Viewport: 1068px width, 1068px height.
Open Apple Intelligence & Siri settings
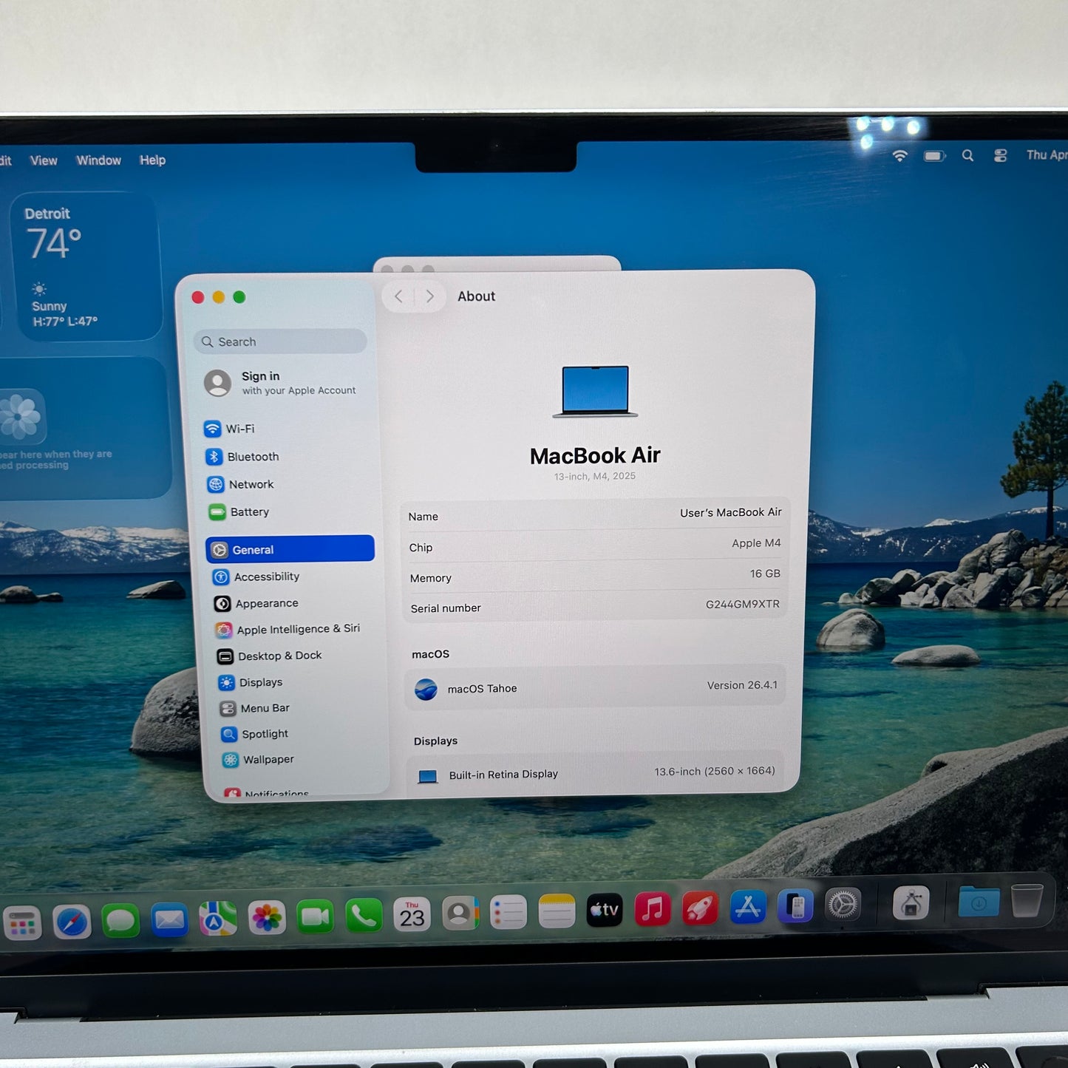[296, 629]
